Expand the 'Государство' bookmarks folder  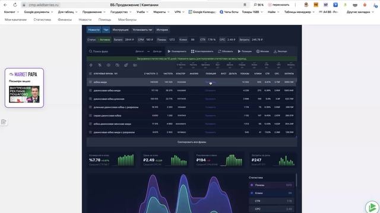(x=121, y=12)
